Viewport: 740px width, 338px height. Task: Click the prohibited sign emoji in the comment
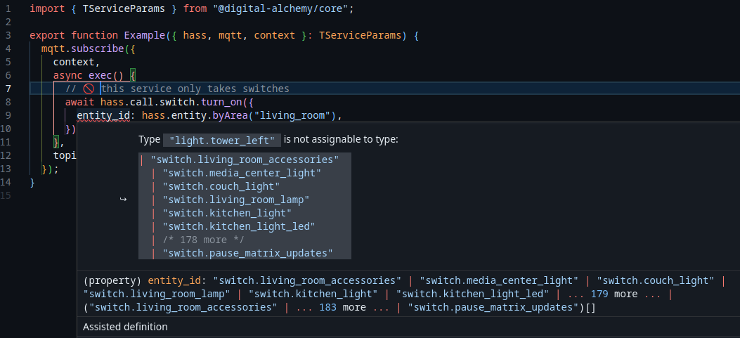[89, 89]
